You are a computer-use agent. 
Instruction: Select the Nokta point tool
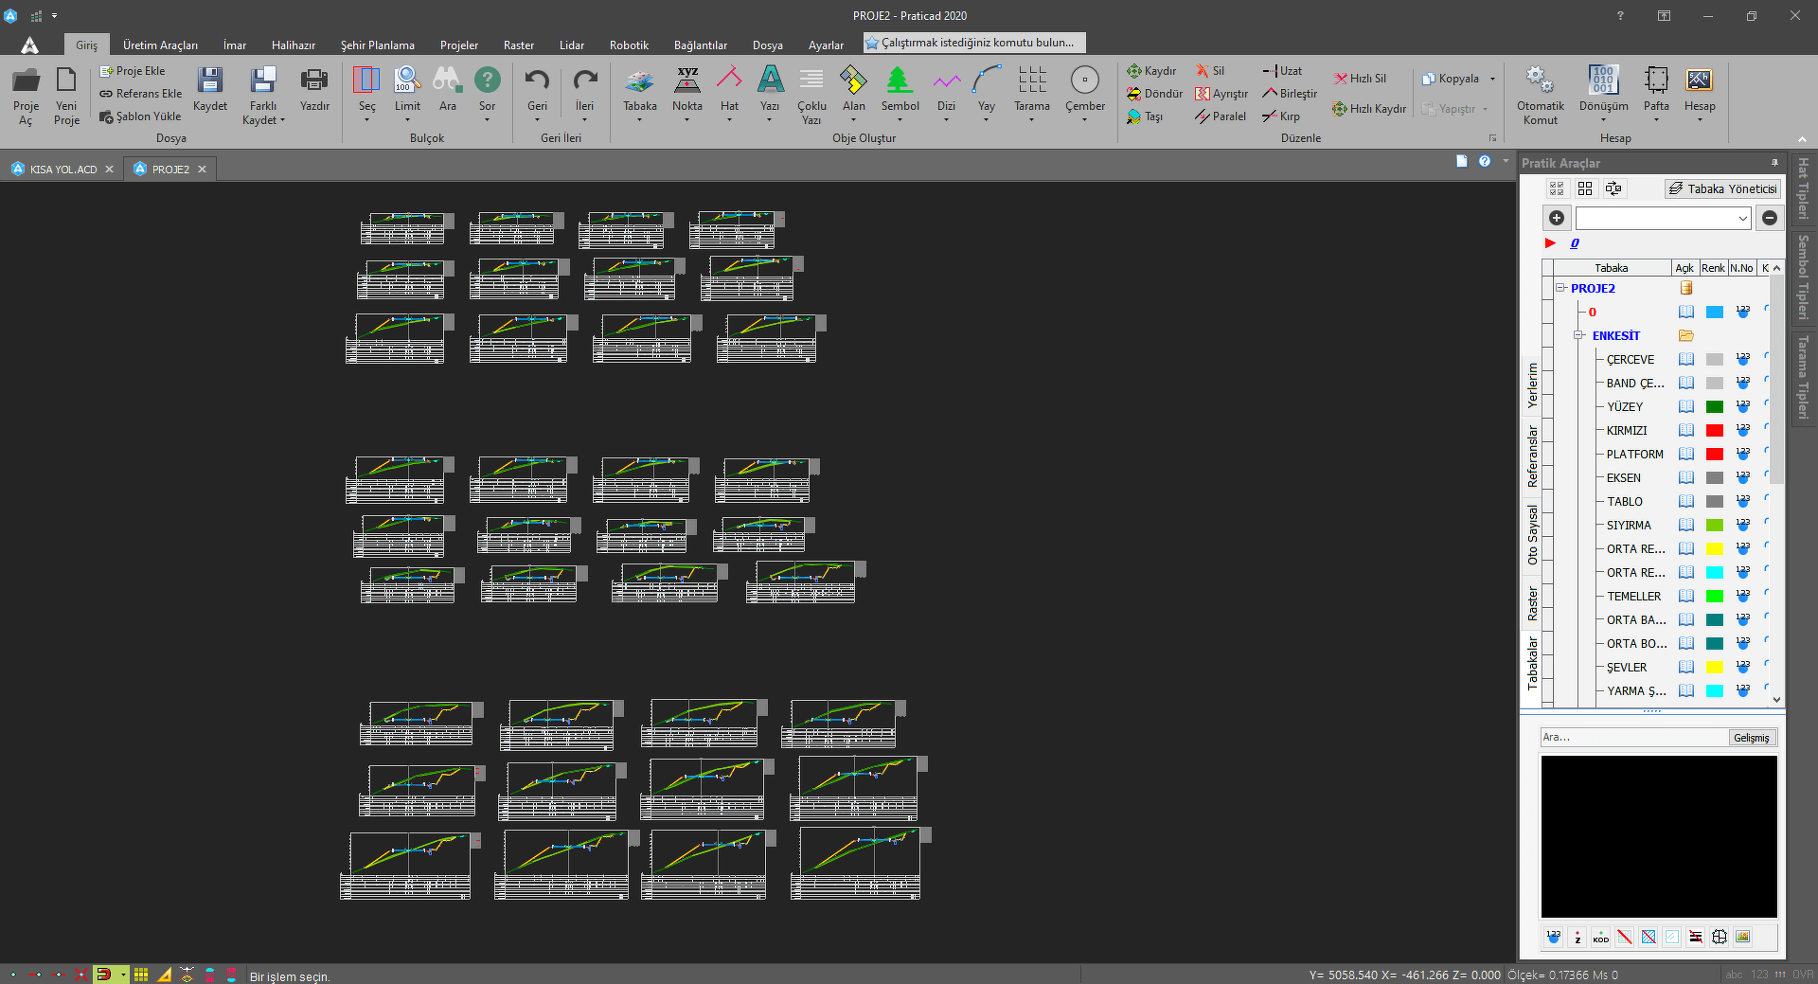[x=686, y=82]
